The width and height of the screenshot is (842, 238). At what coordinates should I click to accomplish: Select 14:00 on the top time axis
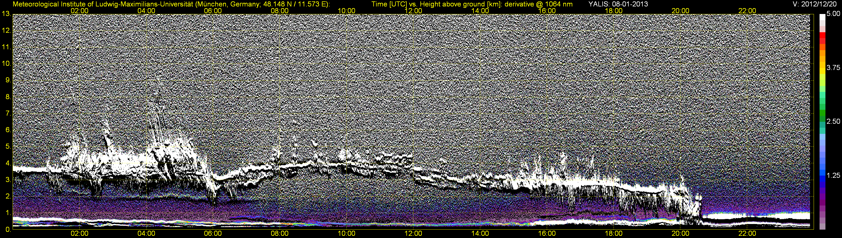tap(480, 11)
